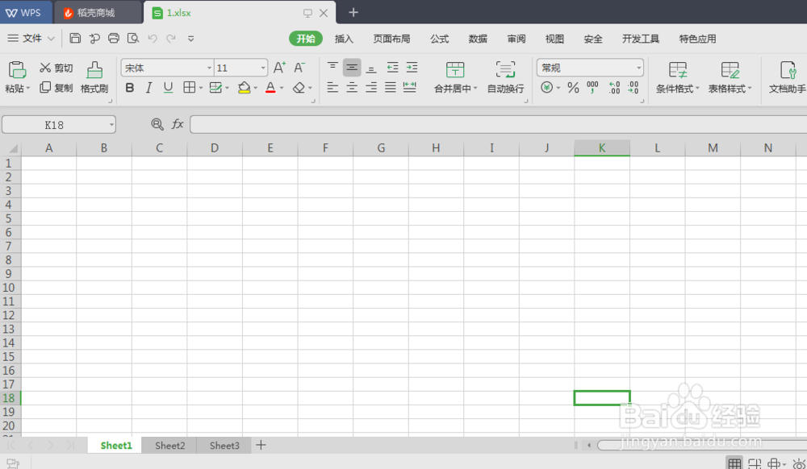The image size is (807, 469).
Task: Open the 文件 menu
Action: 30,38
